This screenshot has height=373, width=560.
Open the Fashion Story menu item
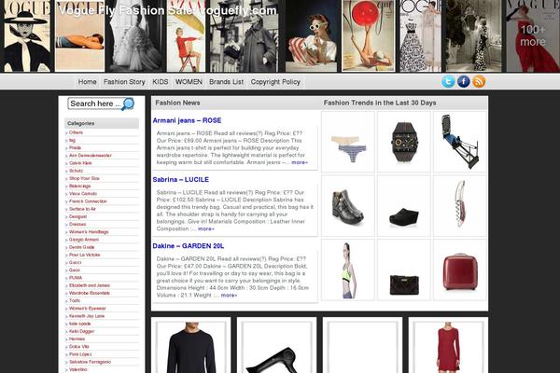click(x=124, y=82)
